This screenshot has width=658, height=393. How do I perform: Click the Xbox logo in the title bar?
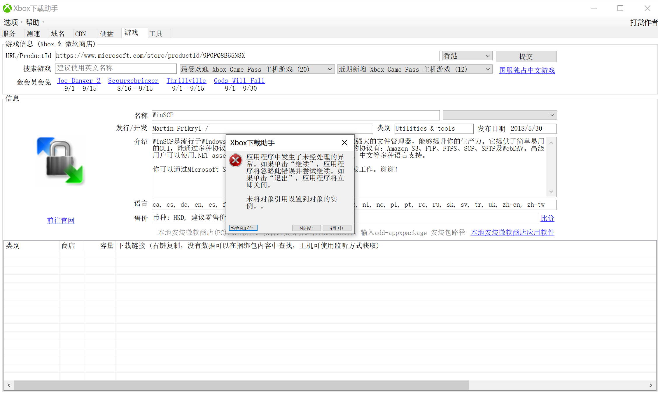coord(7,8)
